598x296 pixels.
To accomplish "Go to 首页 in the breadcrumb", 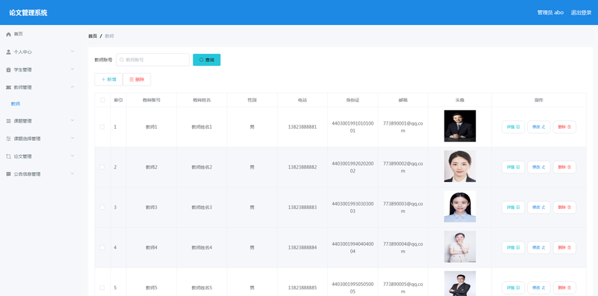I will tap(93, 36).
